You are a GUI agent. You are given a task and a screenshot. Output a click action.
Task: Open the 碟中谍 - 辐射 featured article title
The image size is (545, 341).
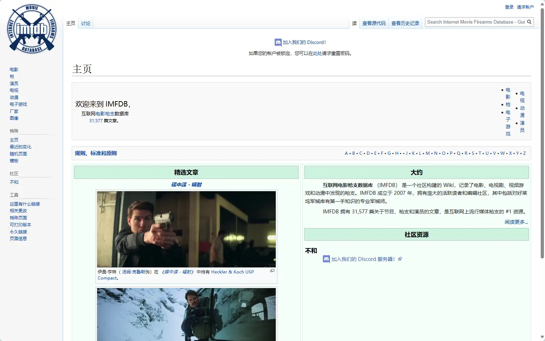tap(186, 185)
